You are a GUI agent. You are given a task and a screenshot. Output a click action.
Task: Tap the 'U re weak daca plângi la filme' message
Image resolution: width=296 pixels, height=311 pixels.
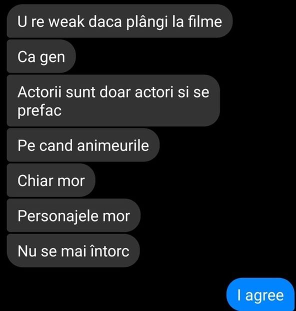pos(119,21)
